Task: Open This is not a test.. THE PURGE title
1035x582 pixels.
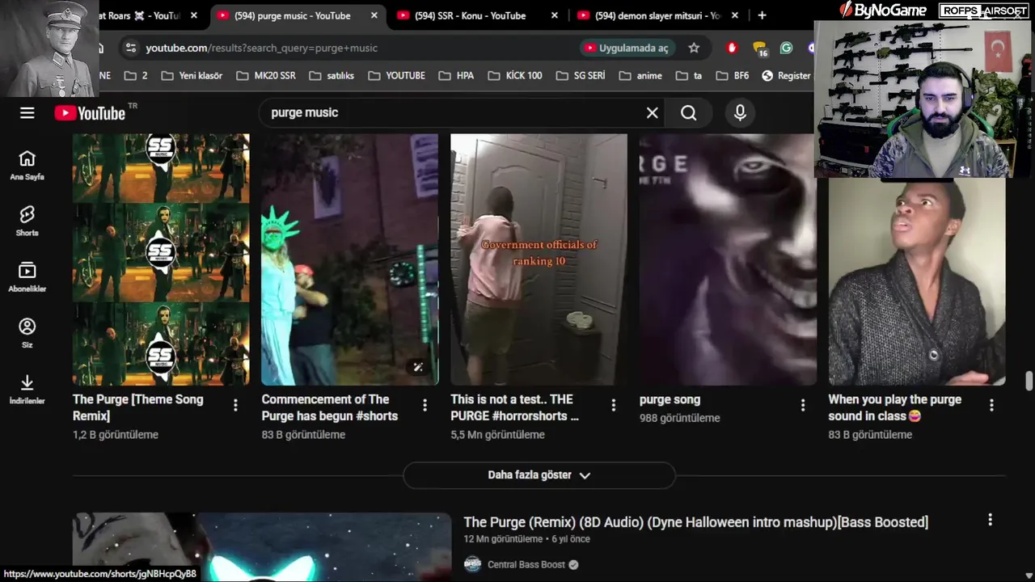Action: click(515, 407)
